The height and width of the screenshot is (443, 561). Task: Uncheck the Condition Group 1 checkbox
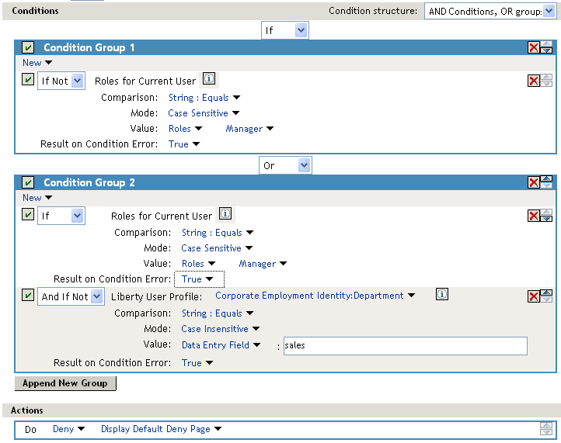point(28,48)
